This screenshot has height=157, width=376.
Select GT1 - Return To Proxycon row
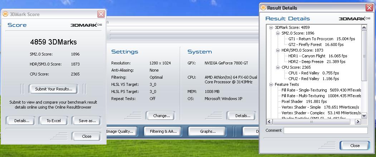coord(322,39)
